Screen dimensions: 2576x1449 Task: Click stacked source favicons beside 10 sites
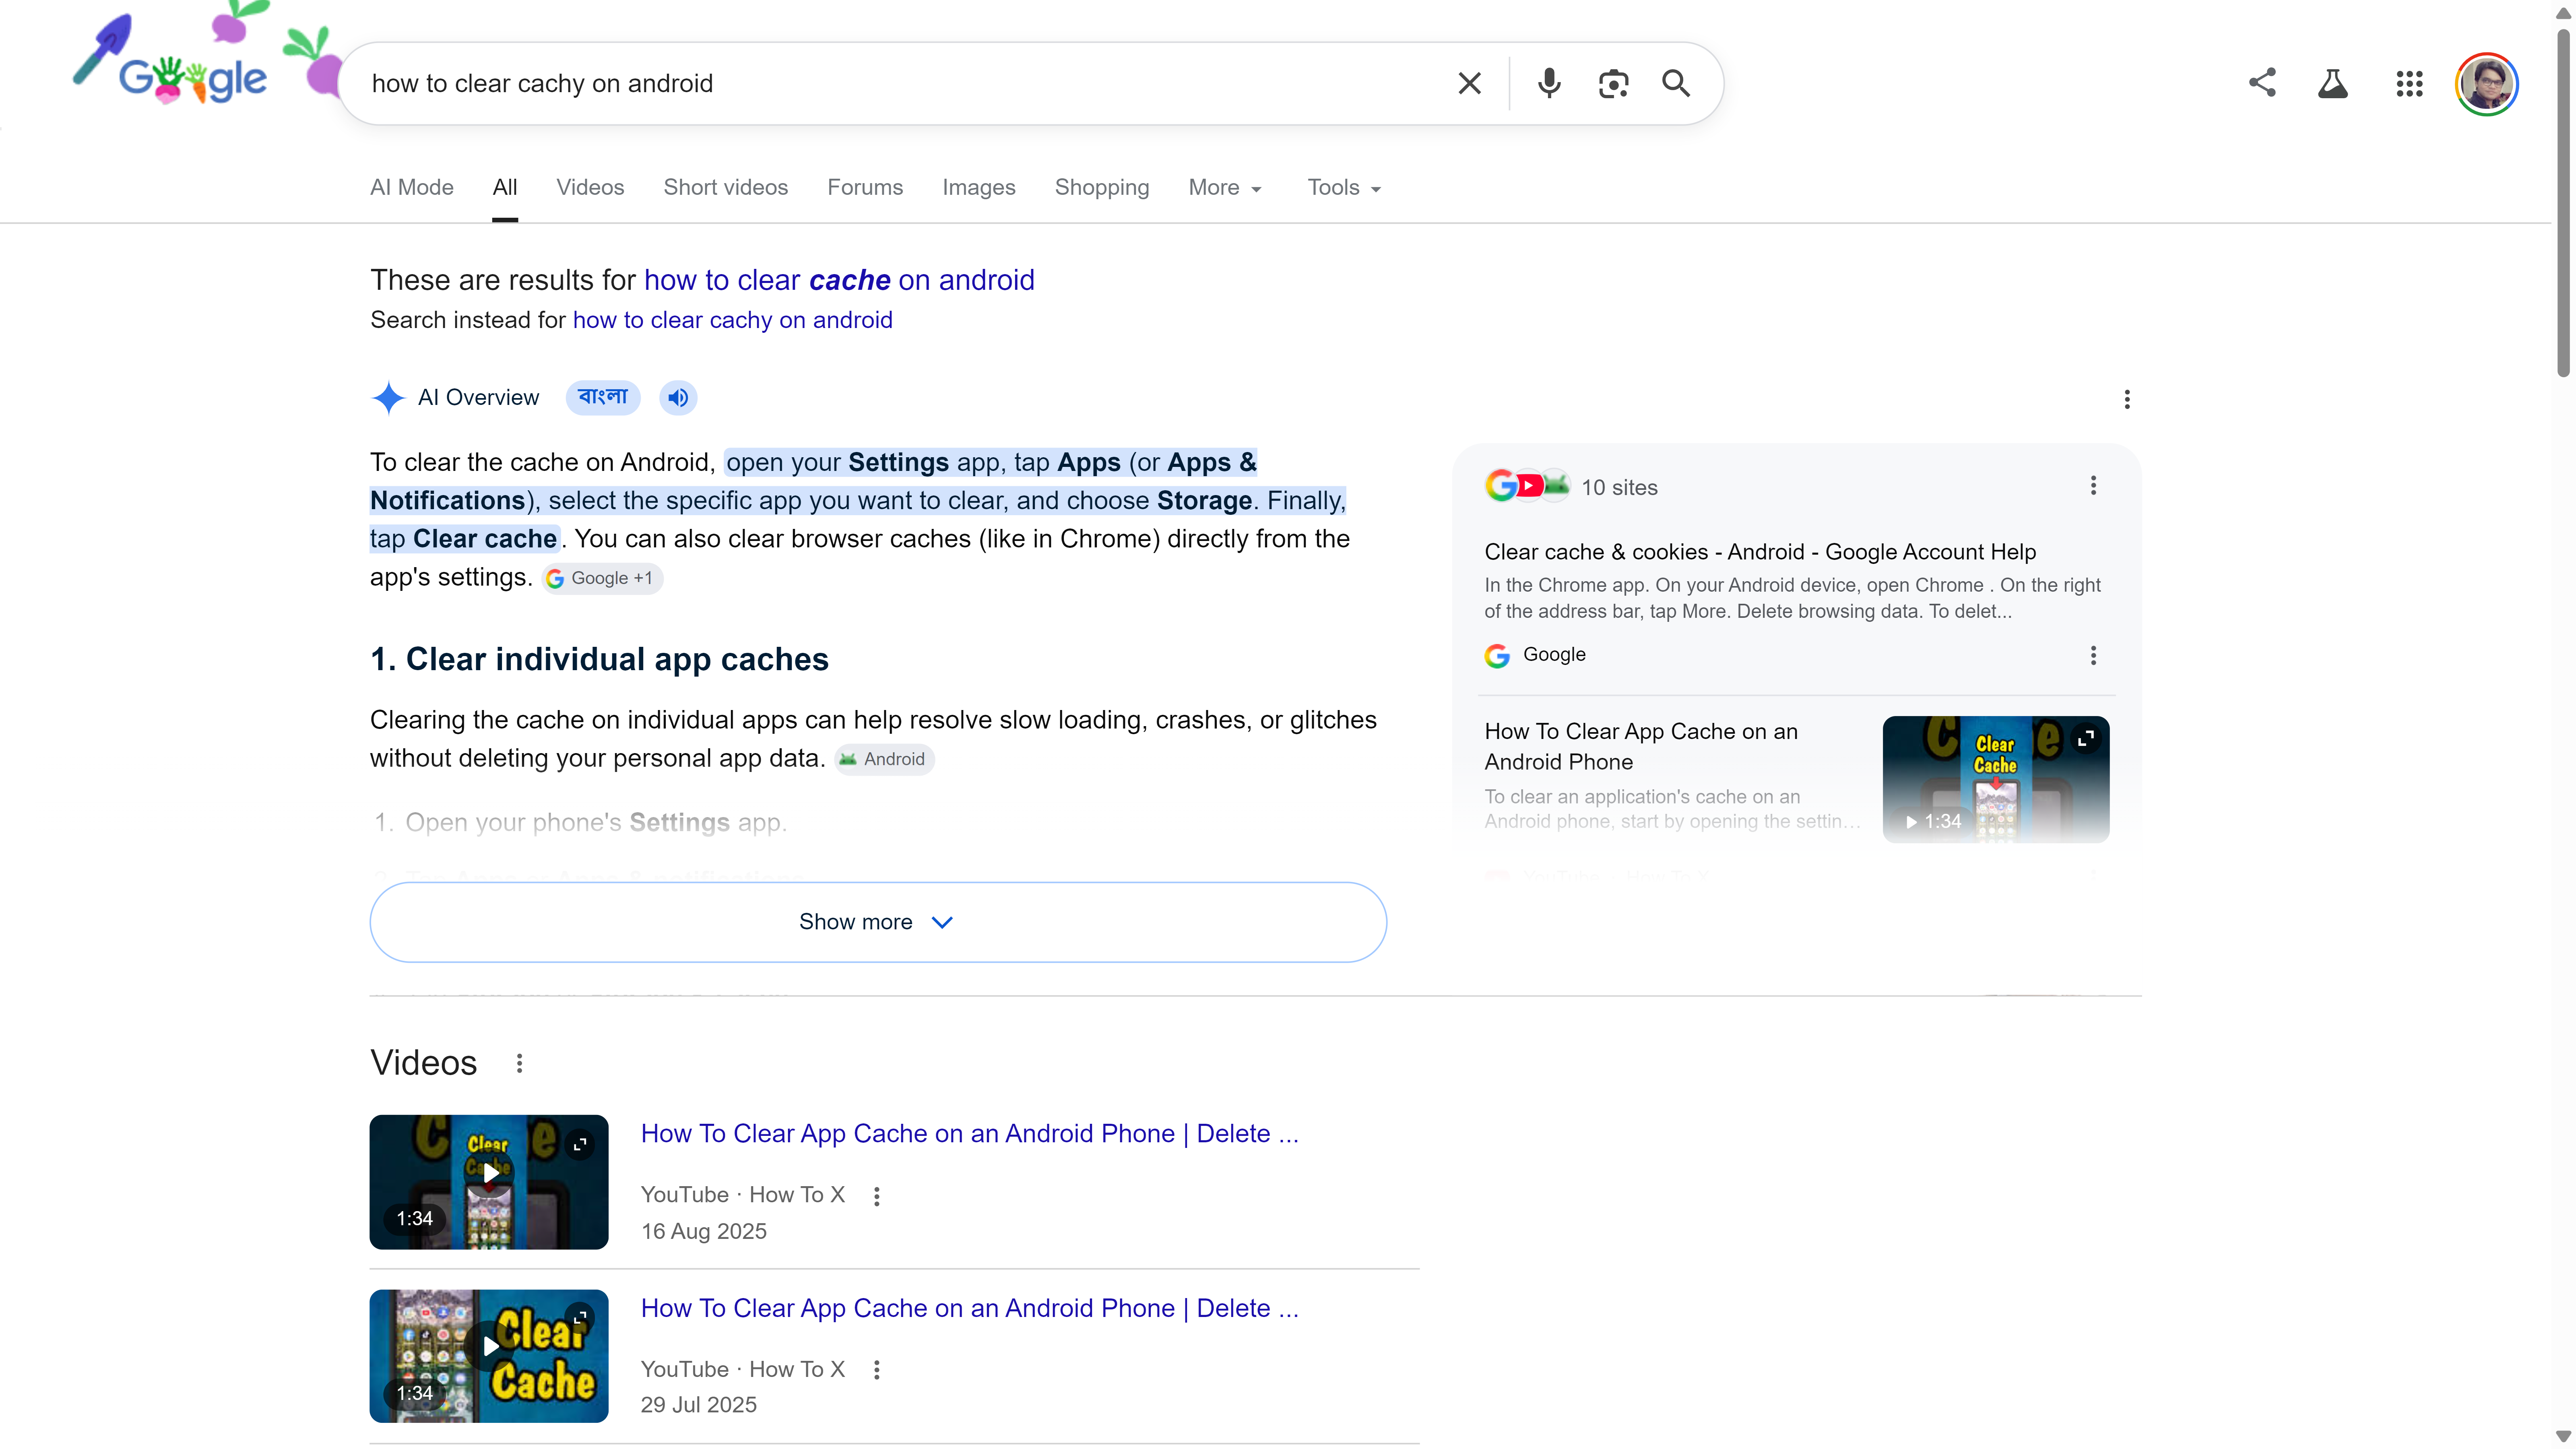(1527, 486)
